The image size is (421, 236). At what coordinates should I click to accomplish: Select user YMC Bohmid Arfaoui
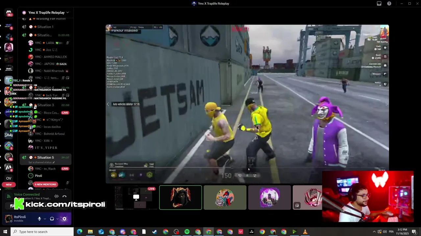pyautogui.click(x=49, y=134)
